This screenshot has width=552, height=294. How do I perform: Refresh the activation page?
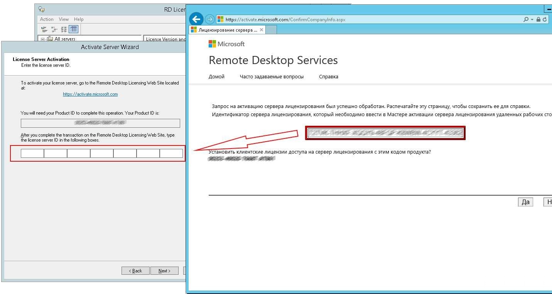click(x=545, y=19)
